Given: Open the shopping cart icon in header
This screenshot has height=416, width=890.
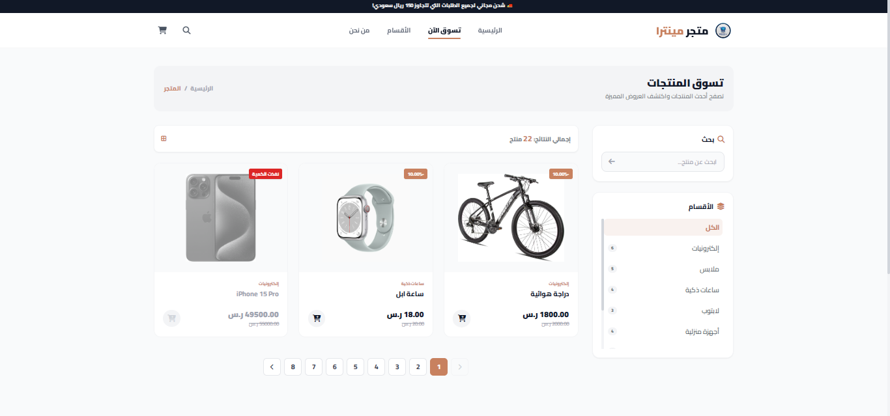Looking at the screenshot, I should (x=162, y=31).
